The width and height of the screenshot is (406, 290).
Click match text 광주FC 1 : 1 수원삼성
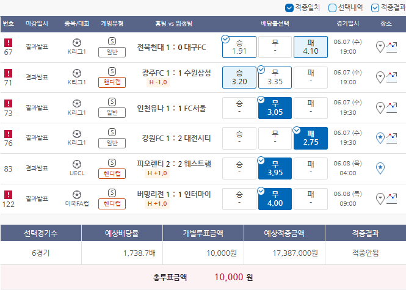[176, 73]
